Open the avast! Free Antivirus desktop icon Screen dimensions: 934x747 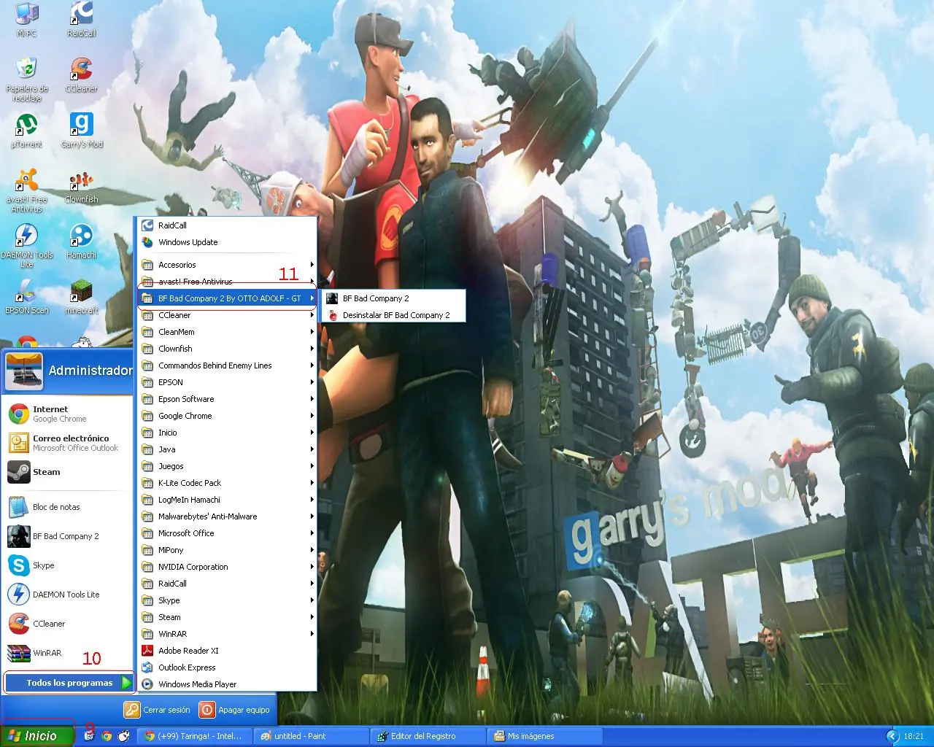point(27,190)
